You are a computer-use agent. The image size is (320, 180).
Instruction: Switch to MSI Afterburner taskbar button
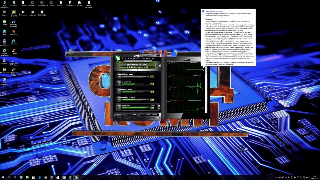coord(76,177)
